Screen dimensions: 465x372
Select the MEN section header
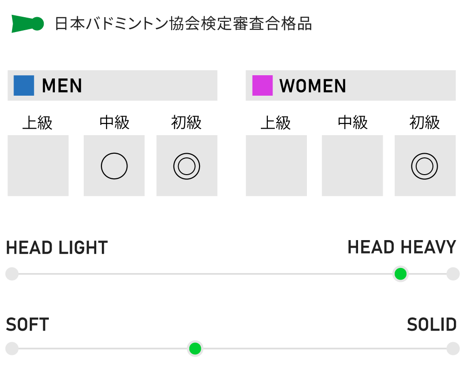113,85
